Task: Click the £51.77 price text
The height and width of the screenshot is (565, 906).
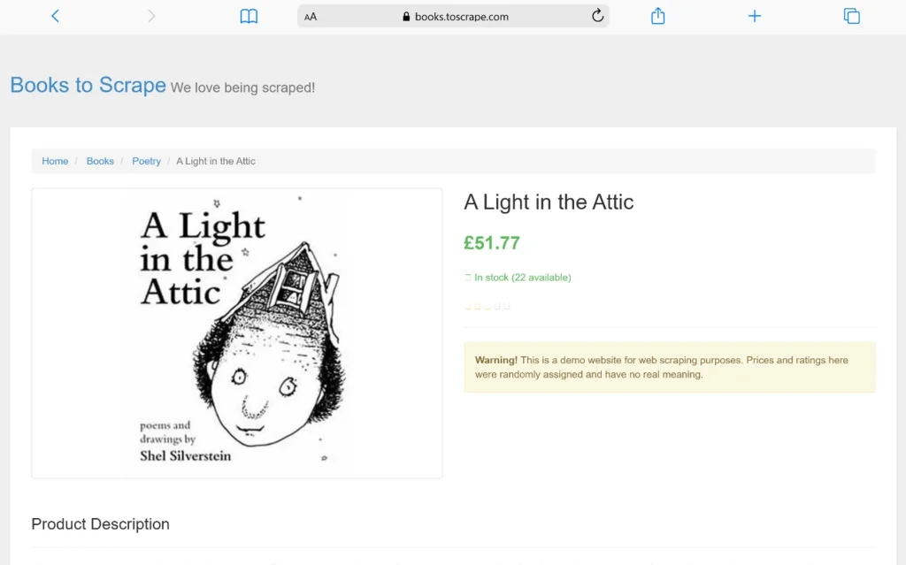Action: pos(492,242)
